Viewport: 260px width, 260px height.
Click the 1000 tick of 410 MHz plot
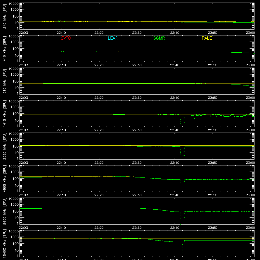tap(15, 42)
